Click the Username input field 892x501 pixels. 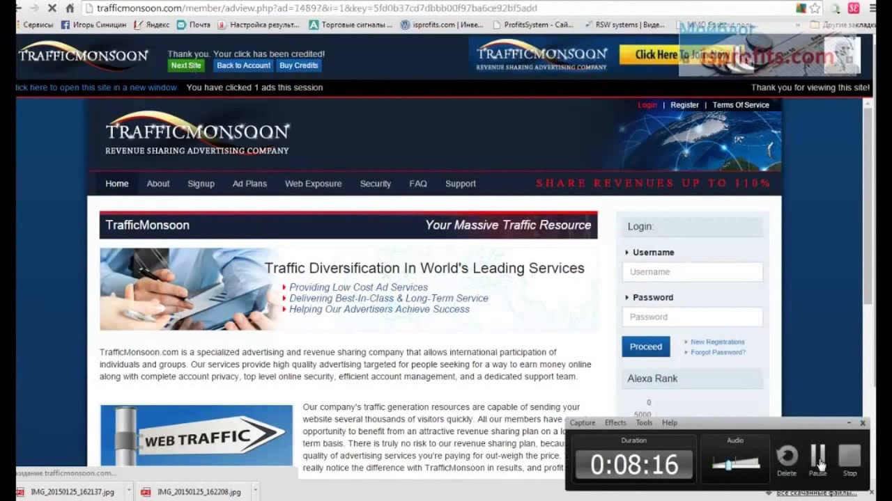[693, 272]
